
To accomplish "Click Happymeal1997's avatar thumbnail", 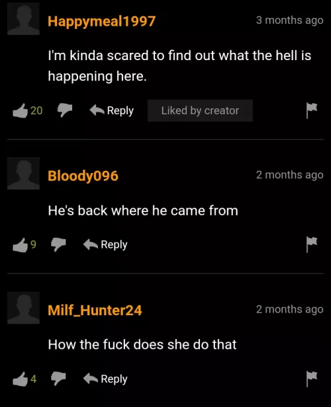I will (x=23, y=18).
